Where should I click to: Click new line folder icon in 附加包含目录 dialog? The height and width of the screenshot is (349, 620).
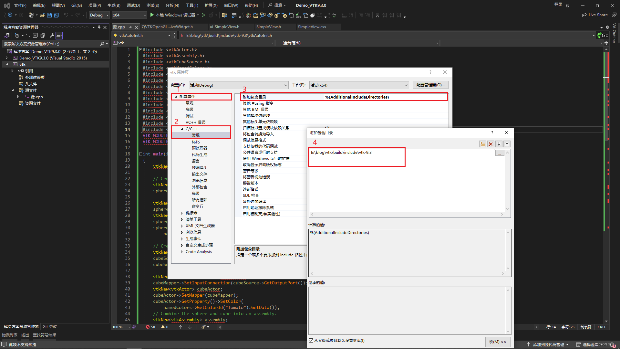click(x=482, y=144)
